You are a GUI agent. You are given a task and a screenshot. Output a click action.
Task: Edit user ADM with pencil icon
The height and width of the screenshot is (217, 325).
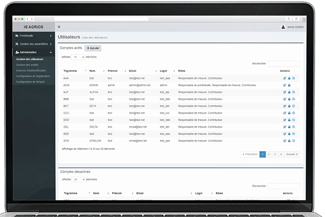(285, 85)
